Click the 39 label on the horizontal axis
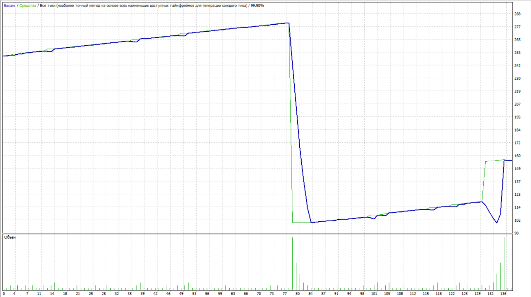531x297 pixels. (142, 294)
